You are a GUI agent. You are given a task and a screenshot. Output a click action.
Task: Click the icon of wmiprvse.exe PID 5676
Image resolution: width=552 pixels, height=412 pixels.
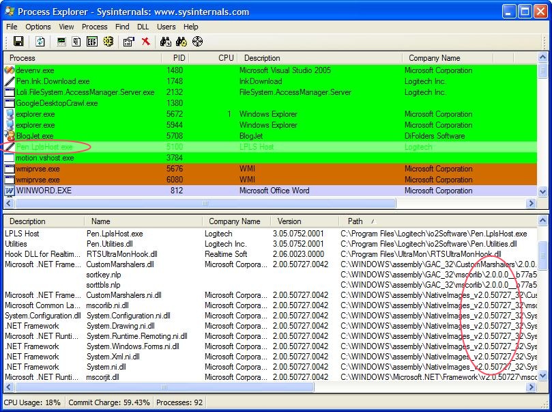10,169
